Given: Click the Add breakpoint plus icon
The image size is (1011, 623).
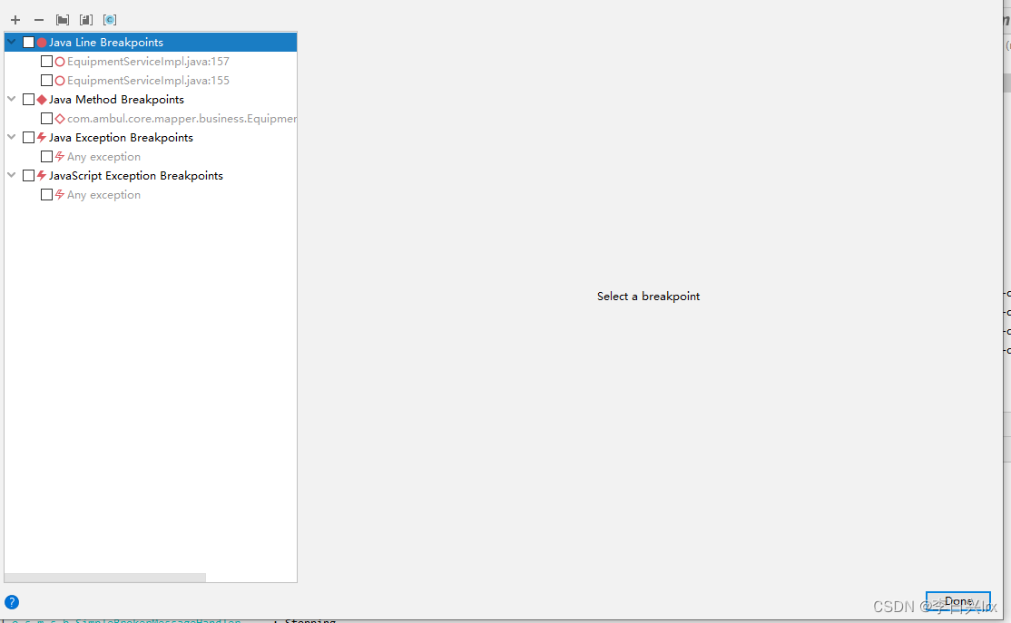Looking at the screenshot, I should pyautogui.click(x=15, y=20).
